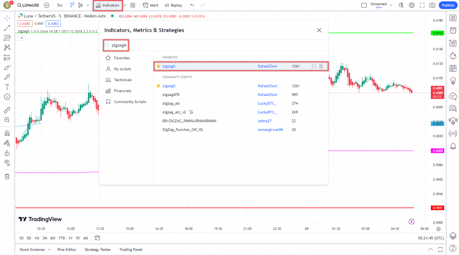Open the Stock Screener tab

pos(32,250)
